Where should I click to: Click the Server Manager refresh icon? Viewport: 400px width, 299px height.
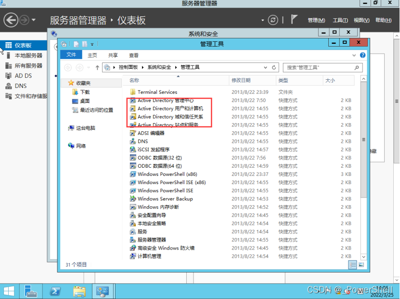pos(273,20)
